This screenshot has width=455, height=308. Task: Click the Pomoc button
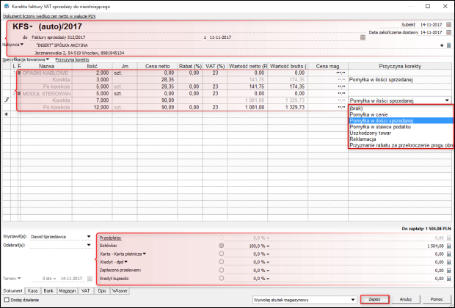pos(437,299)
